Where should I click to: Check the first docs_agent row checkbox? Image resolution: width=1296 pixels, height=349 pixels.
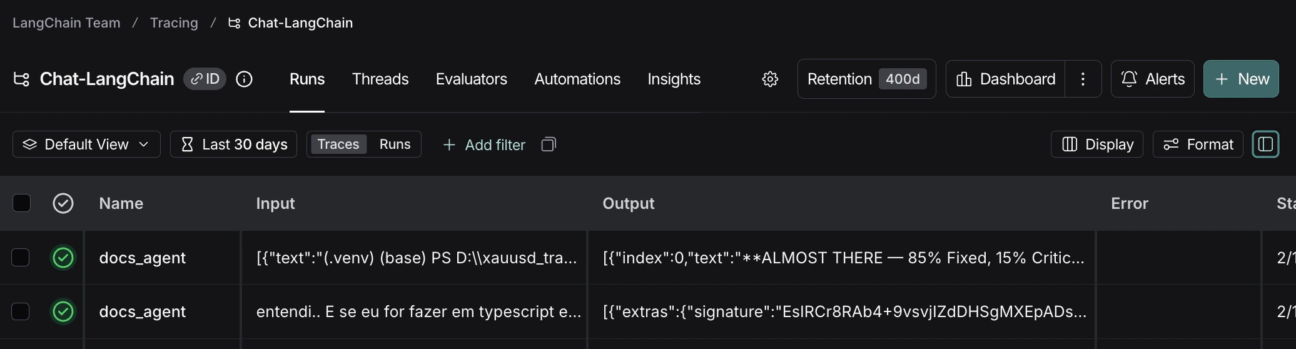coord(21,258)
